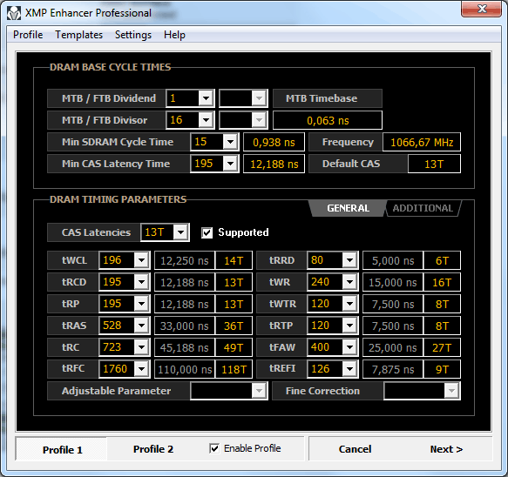Click the Cancel button
The image size is (508, 477).
(x=356, y=449)
